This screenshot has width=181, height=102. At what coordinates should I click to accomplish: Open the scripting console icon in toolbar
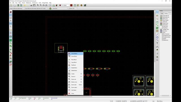click(85, 5)
